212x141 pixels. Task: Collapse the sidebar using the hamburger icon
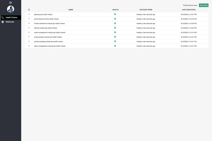(11, 2)
